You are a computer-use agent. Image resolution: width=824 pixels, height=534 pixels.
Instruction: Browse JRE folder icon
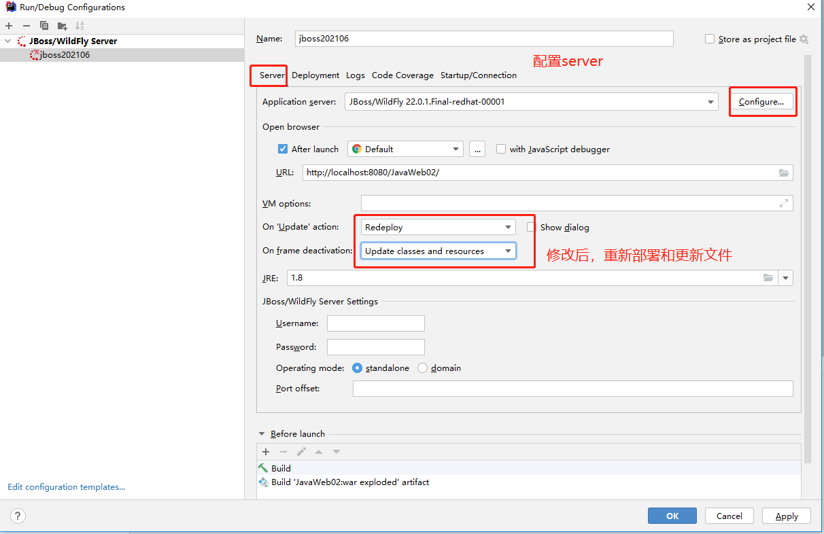pos(768,278)
